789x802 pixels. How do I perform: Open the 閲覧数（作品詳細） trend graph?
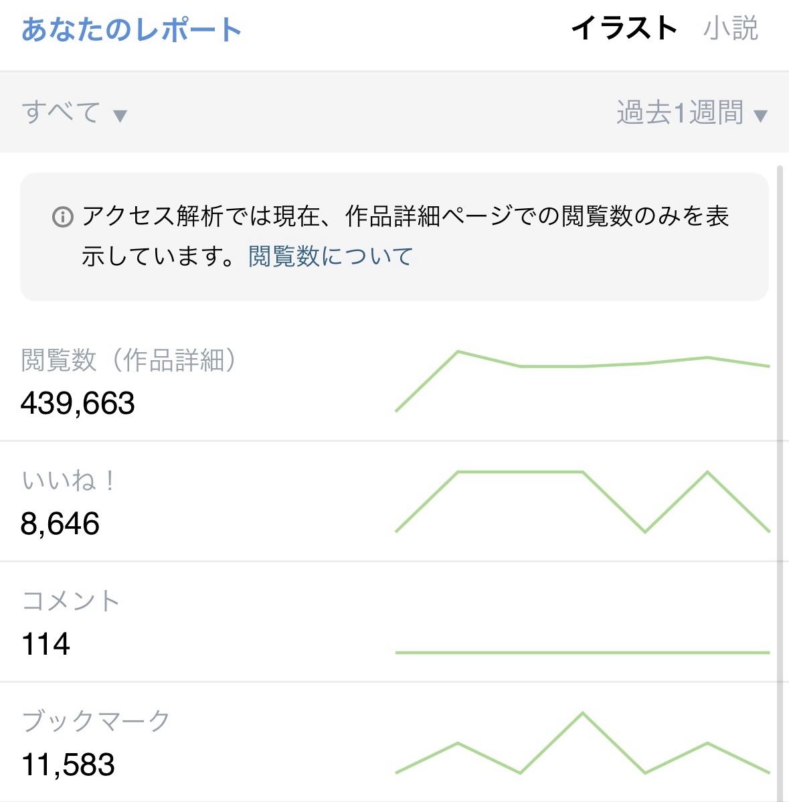point(582,380)
